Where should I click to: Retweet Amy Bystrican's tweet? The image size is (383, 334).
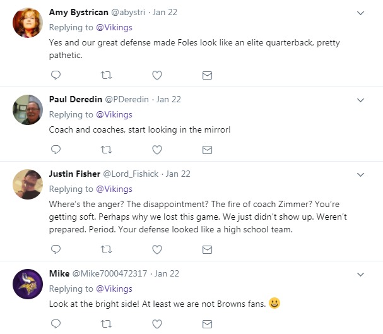(107, 75)
